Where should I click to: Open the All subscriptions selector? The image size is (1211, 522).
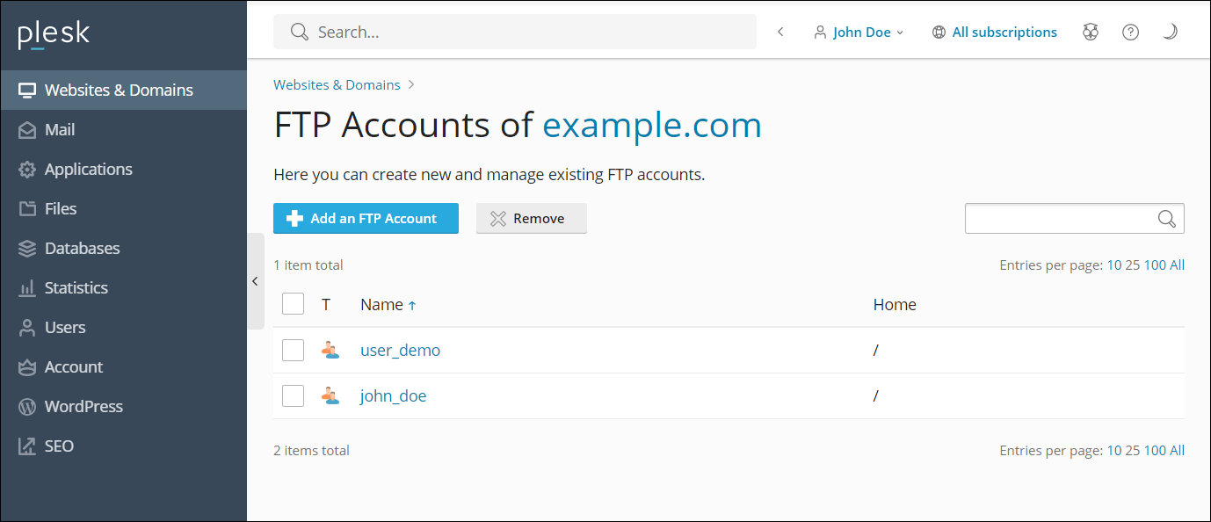995,33
